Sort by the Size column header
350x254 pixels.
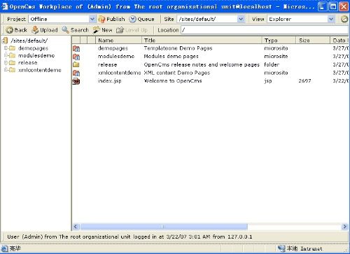313,41
